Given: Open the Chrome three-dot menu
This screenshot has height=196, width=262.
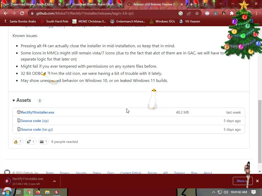Looking at the screenshot, I should click(x=256, y=13).
